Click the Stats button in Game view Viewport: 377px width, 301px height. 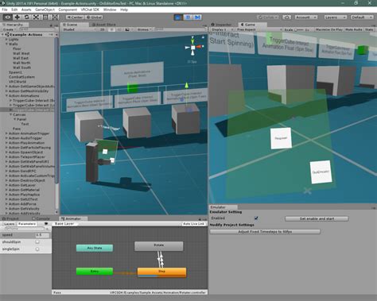(369, 29)
